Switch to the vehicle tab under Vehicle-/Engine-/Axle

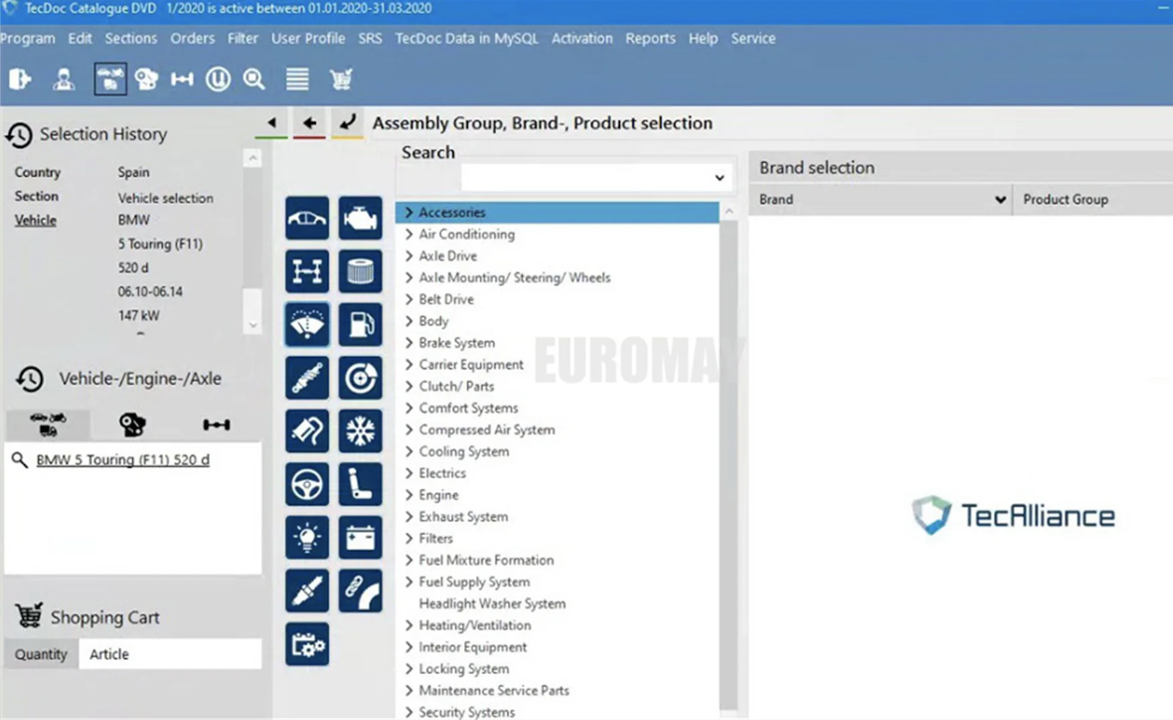[x=48, y=424]
